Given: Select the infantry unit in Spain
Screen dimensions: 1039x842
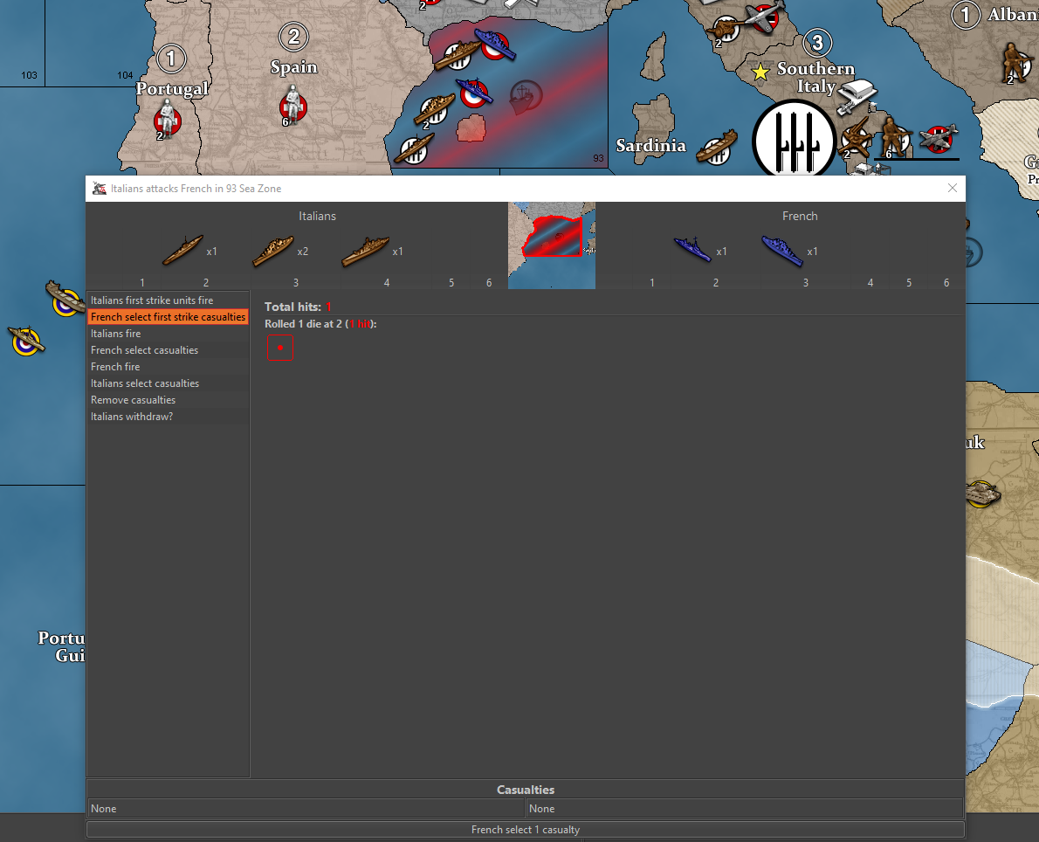Looking at the screenshot, I should tap(292, 105).
